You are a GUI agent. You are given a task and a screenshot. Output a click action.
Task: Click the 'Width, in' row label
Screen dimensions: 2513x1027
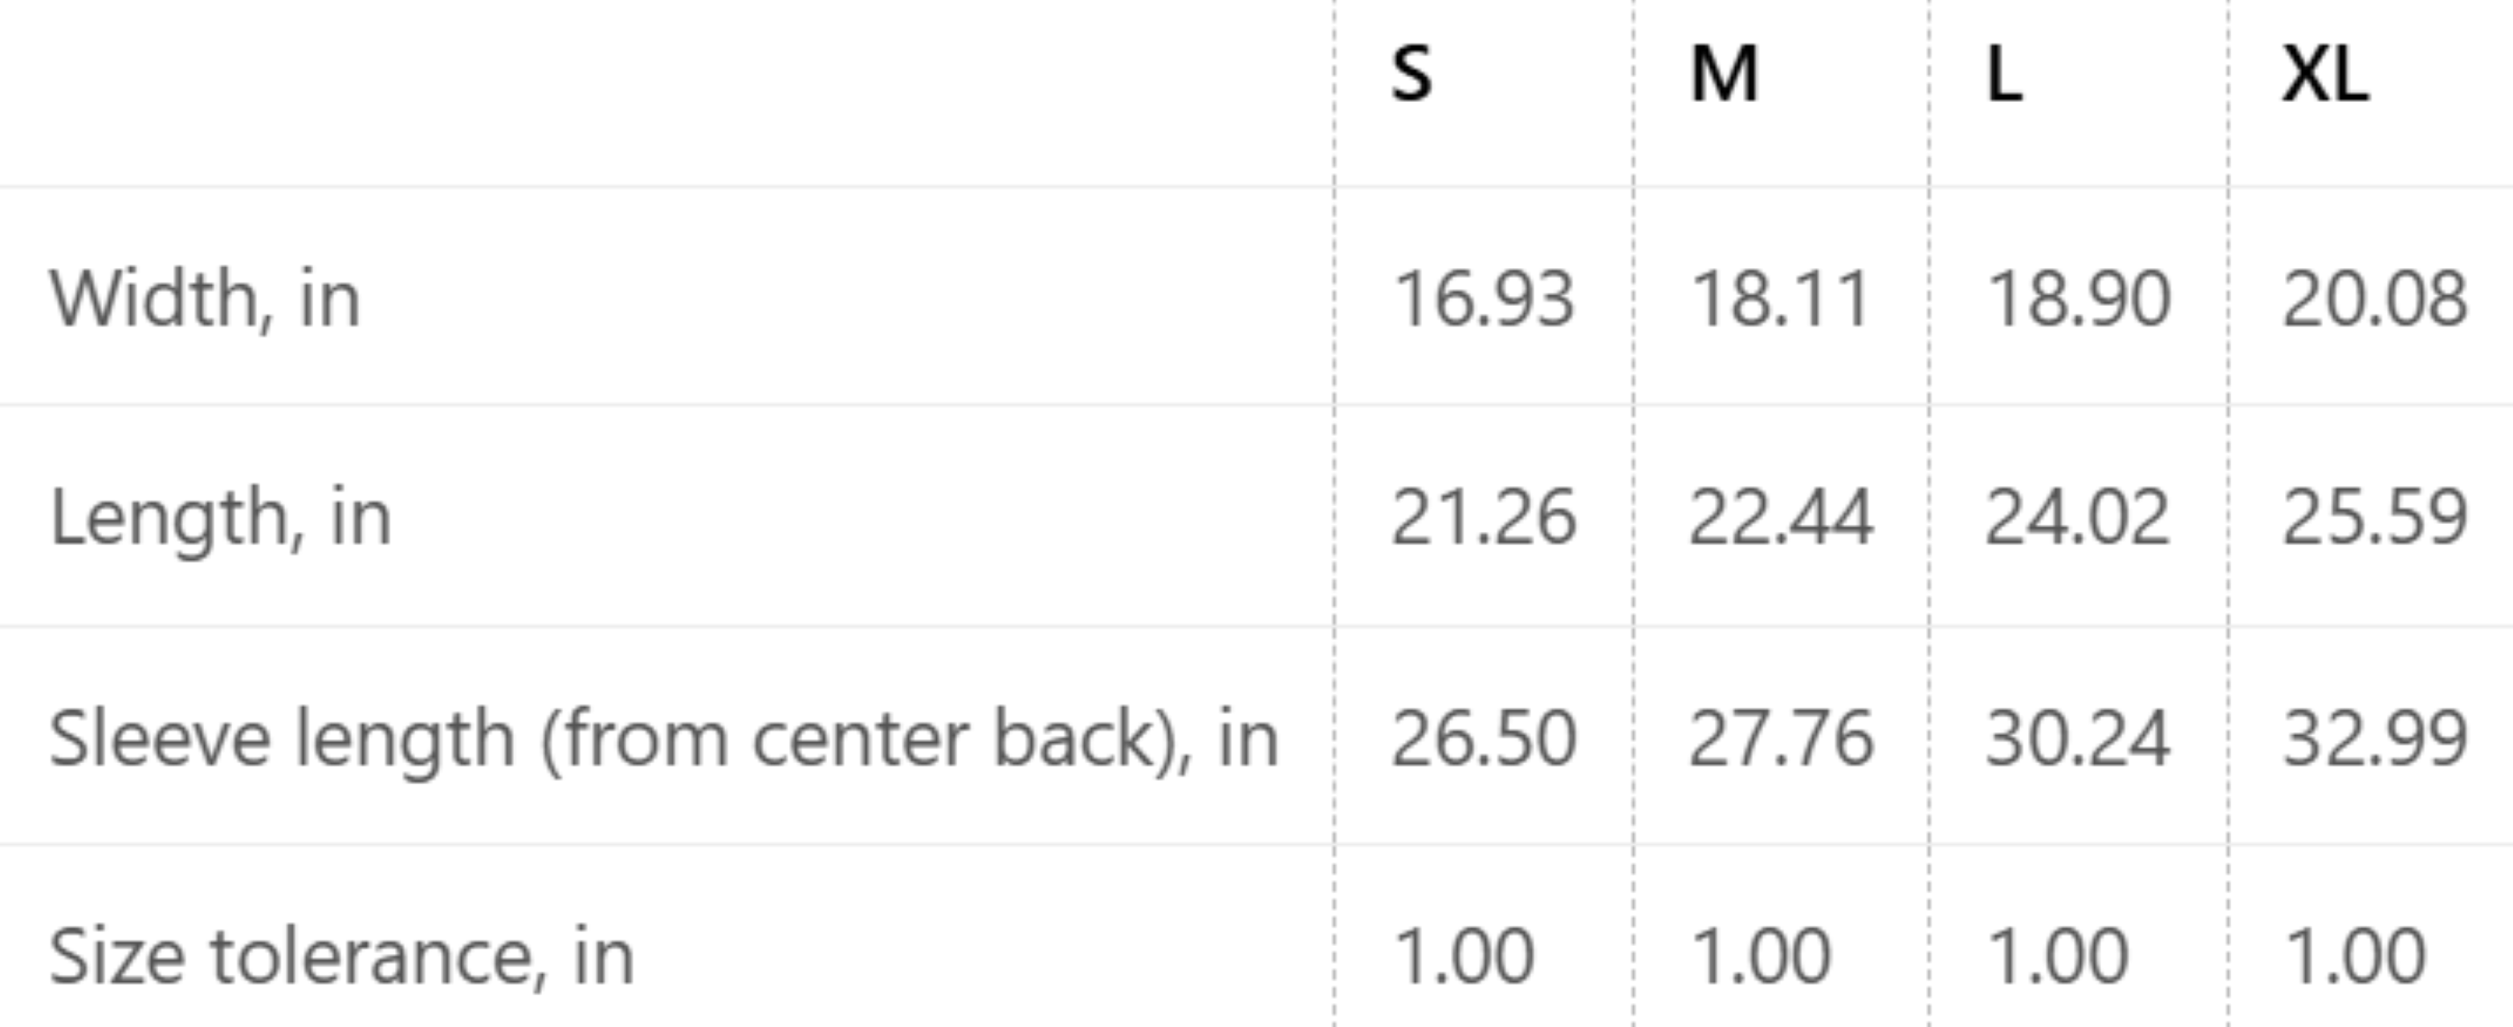[x=205, y=298]
